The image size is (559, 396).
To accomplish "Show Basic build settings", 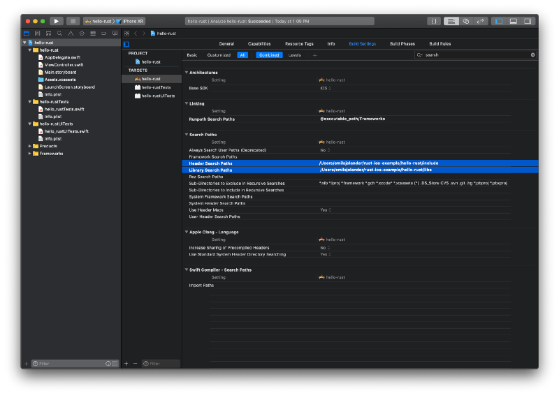I will pos(191,55).
